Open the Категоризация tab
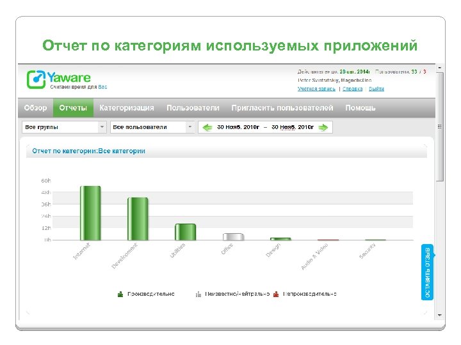Viewport: 461px width, 345px height. 127,108
